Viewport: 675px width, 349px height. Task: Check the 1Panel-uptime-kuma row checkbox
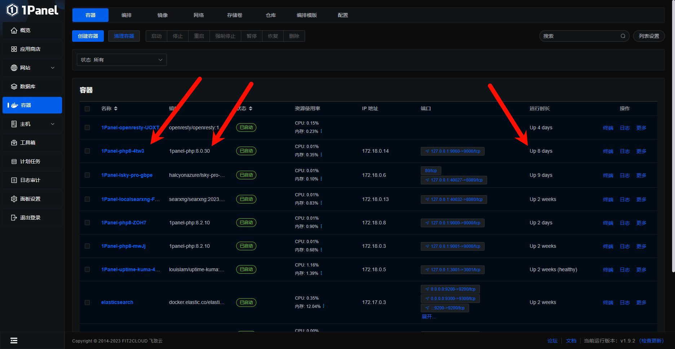(87, 269)
